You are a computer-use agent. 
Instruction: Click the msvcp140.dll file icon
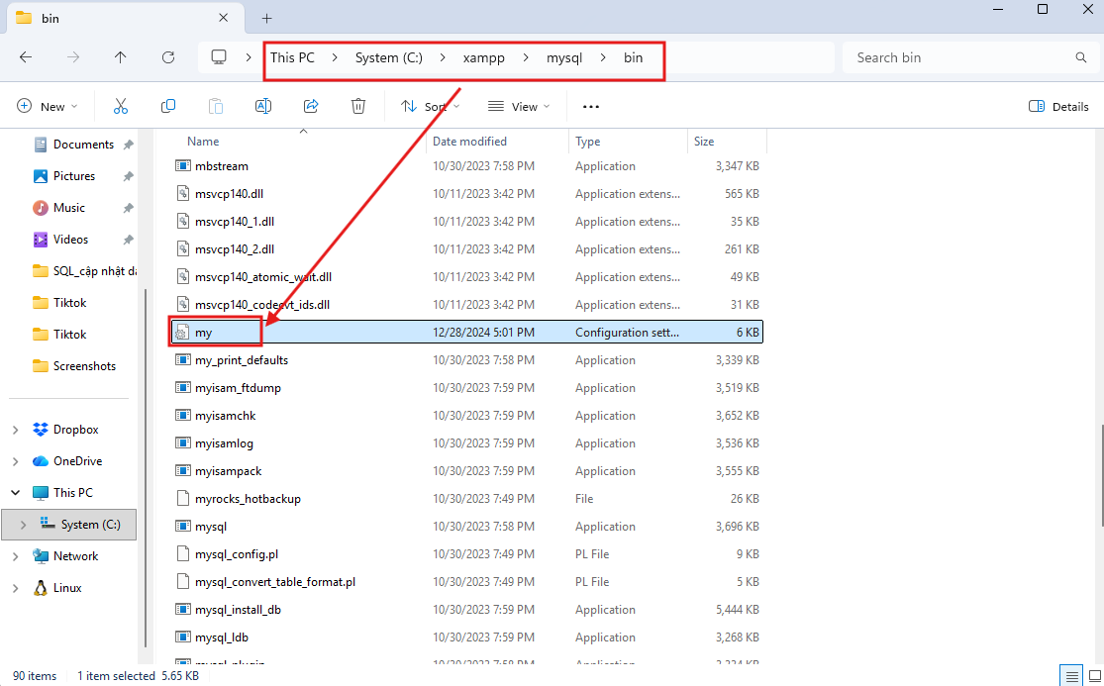pyautogui.click(x=183, y=193)
